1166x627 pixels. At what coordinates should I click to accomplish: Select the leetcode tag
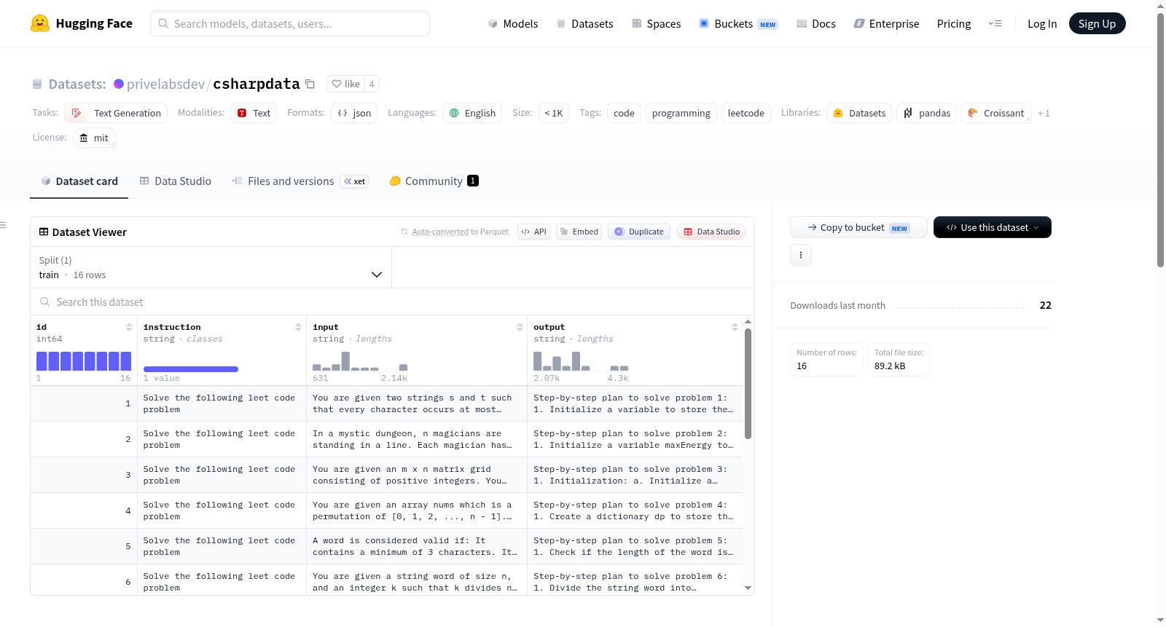[x=746, y=113]
